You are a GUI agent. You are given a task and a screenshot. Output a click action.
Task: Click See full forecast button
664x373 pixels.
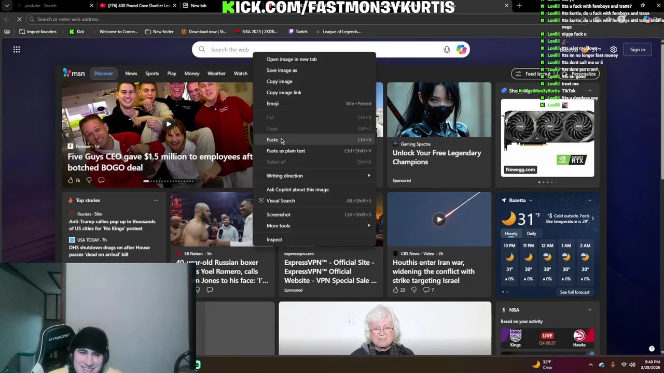coord(575,292)
